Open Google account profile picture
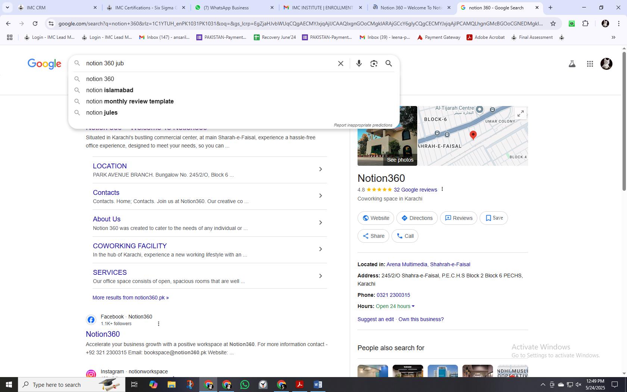627x392 pixels. pos(606,64)
